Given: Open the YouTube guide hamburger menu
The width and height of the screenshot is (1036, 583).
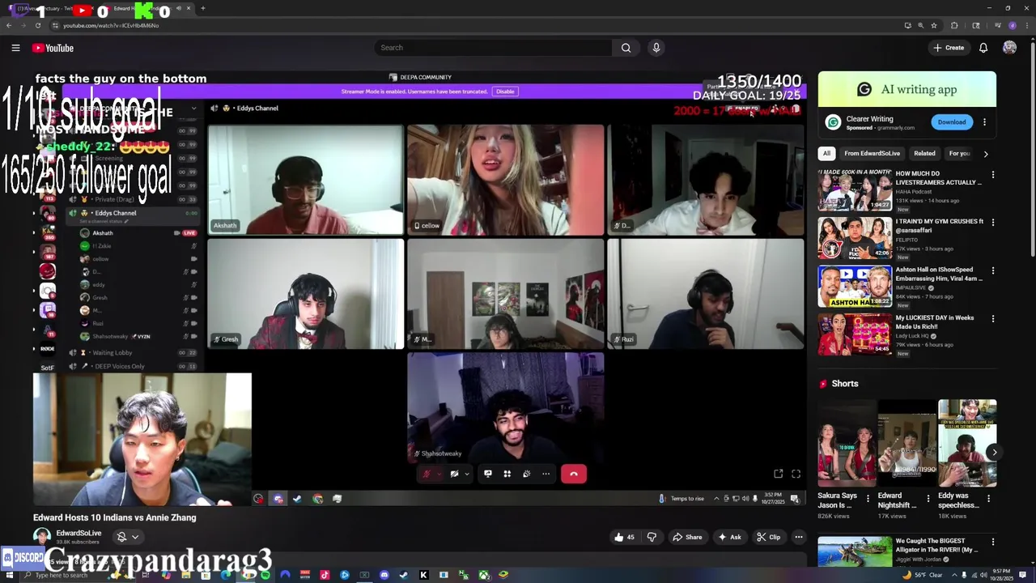Looking at the screenshot, I should (x=15, y=48).
